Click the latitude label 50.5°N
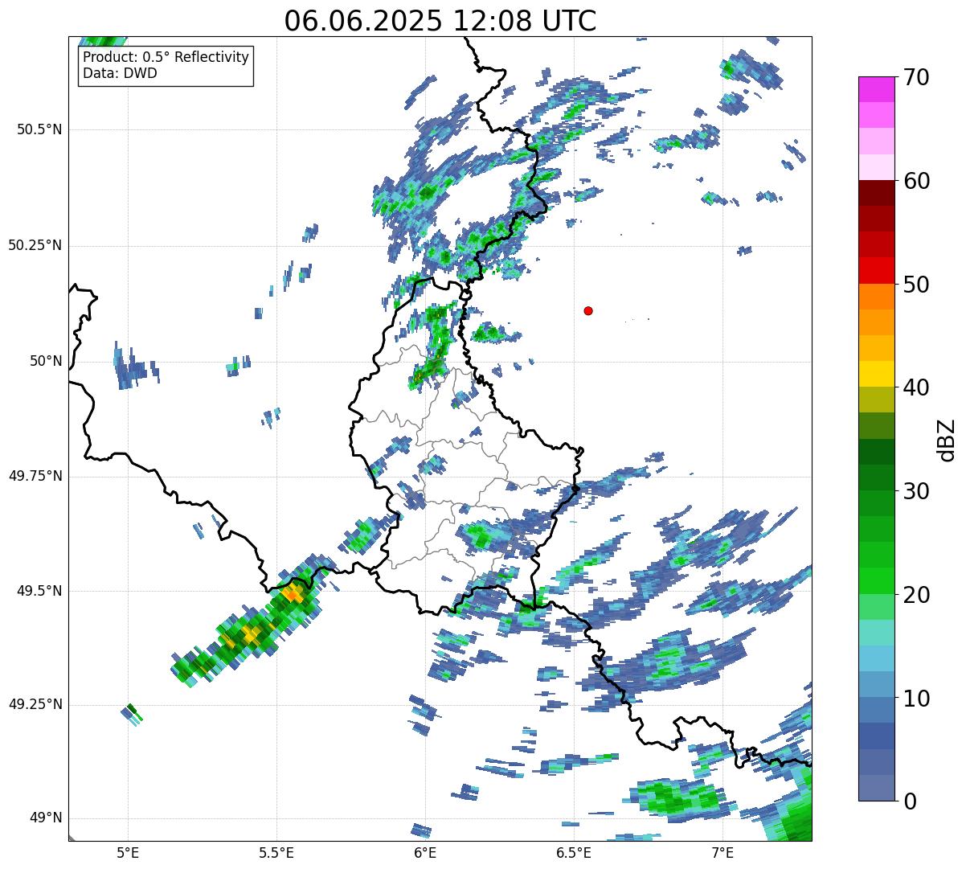Screen dimensions: 966x869 coord(39,129)
